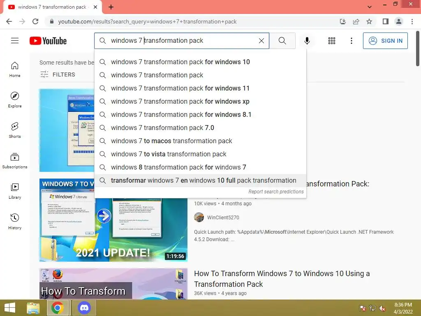
Task: Click Report search predictions link
Action: (276, 192)
